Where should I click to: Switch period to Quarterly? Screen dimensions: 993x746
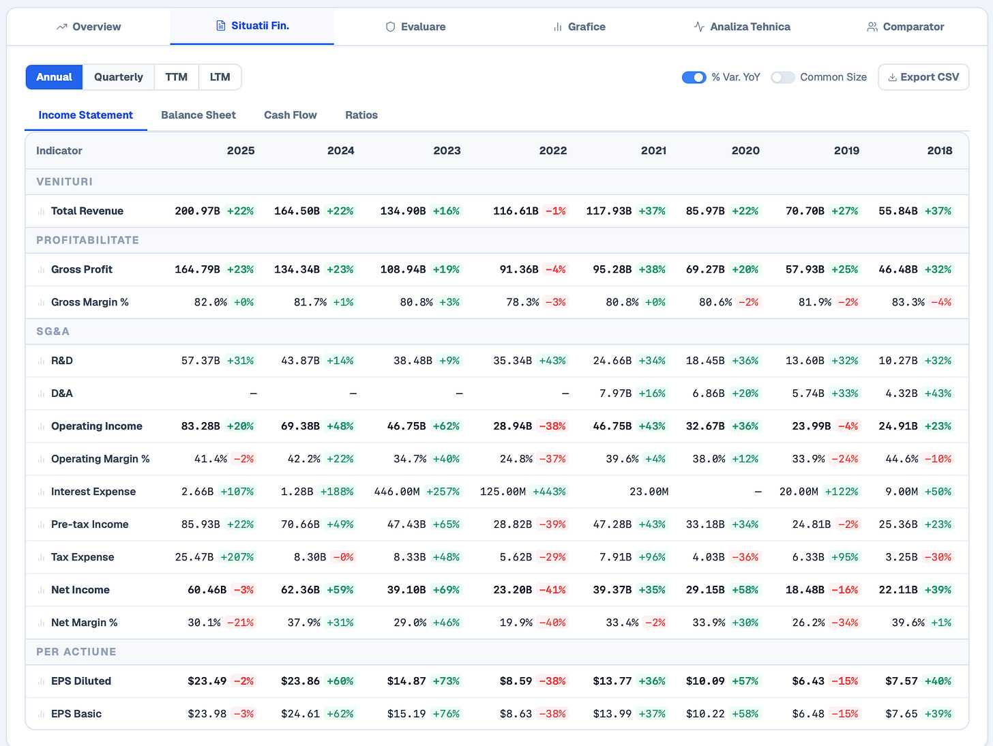pos(119,77)
